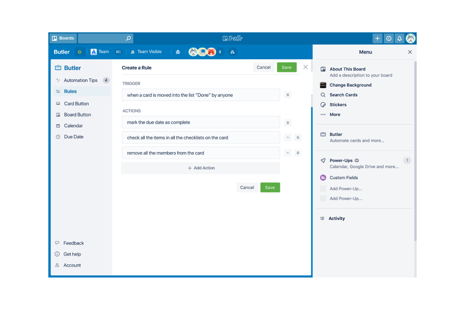Expand More options in the Menu panel
Image resolution: width=465 pixels, height=310 pixels.
pyautogui.click(x=335, y=114)
